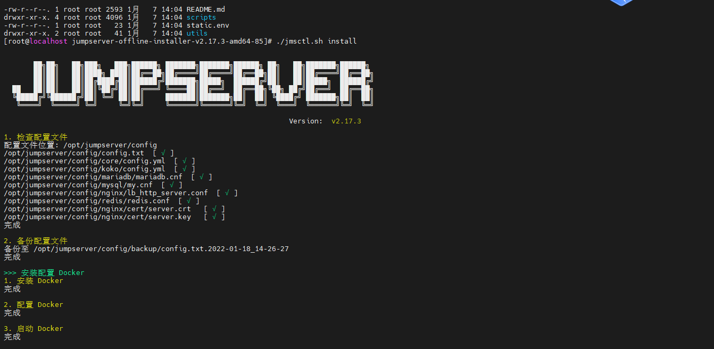Image resolution: width=714 pixels, height=349 pixels.
Task: Click the static.env file entry
Action: click(208, 24)
